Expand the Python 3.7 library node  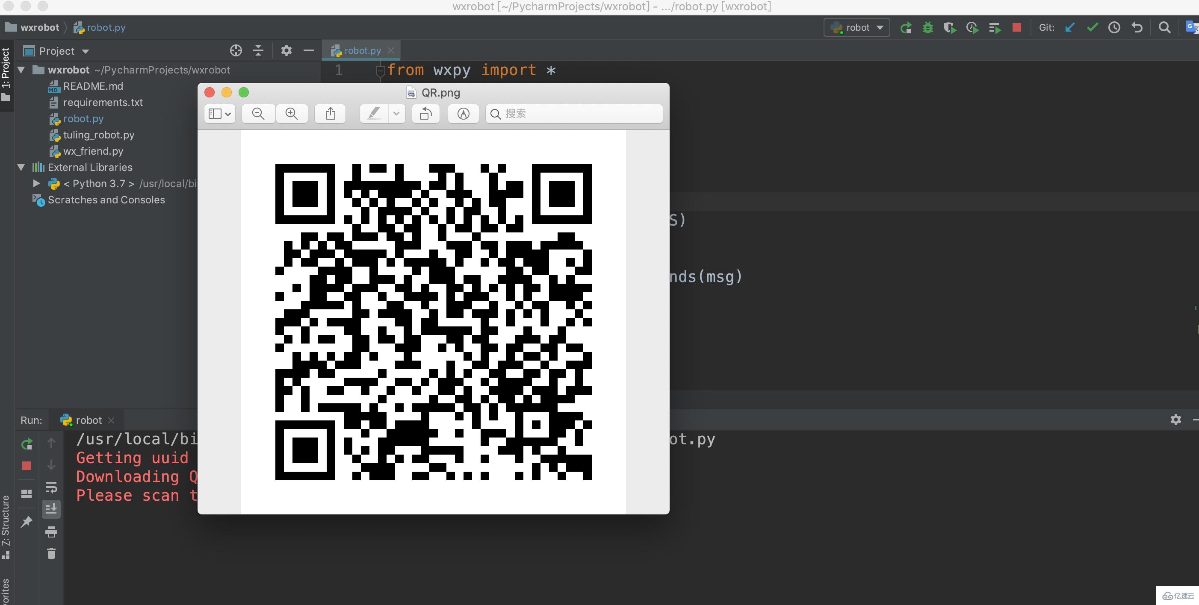point(36,184)
